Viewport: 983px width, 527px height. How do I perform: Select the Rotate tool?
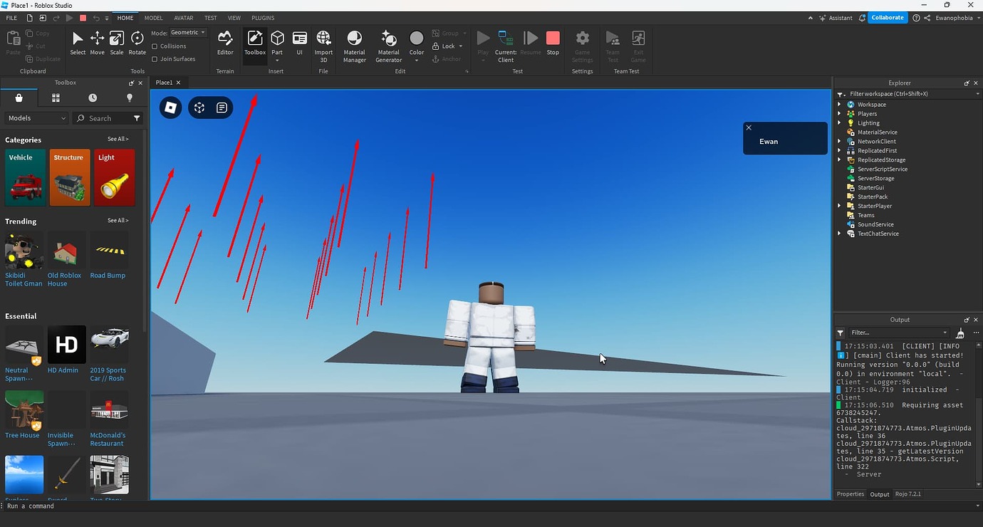click(x=137, y=43)
